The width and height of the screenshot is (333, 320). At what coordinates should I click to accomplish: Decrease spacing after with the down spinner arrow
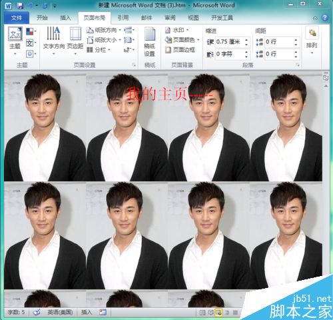pos(296,57)
